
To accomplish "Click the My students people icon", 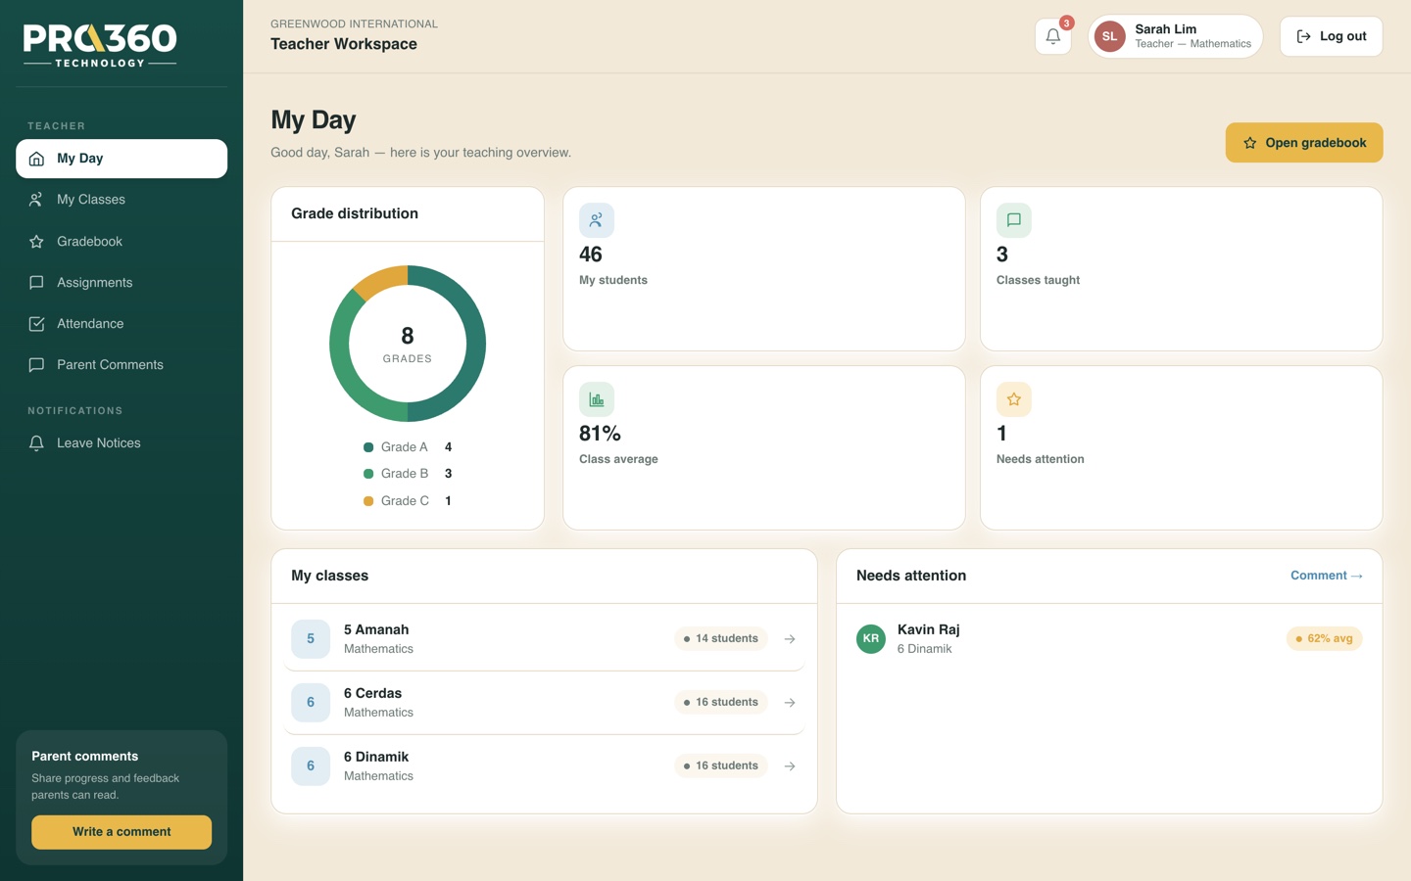I will point(596,220).
